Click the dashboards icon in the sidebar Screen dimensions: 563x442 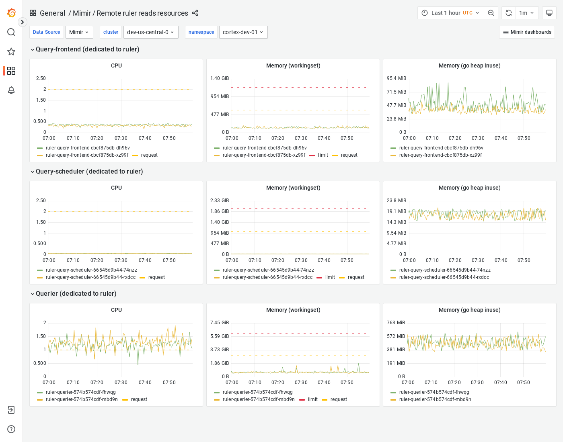(11, 71)
